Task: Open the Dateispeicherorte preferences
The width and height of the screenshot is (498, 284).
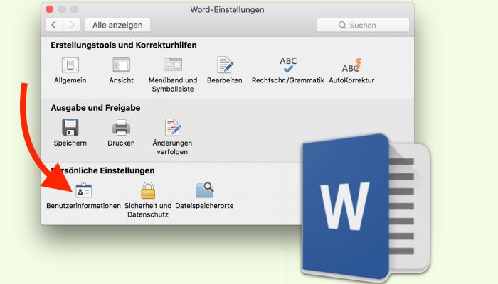Action: 205,190
